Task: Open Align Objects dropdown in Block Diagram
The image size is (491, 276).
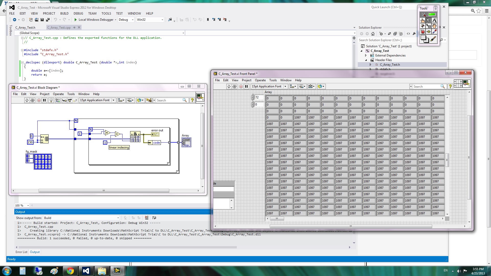Action: (x=121, y=100)
